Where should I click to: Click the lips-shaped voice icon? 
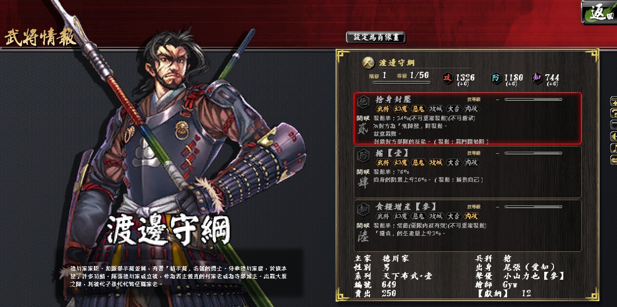(614, 160)
